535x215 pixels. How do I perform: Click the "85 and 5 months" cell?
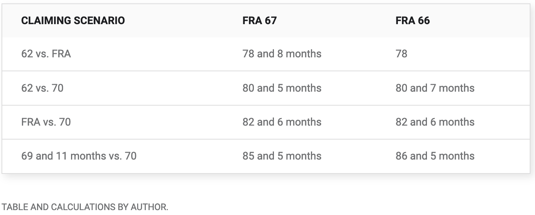pyautogui.click(x=282, y=156)
